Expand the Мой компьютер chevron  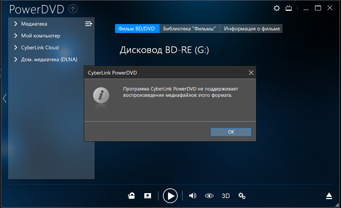pyautogui.click(x=16, y=36)
